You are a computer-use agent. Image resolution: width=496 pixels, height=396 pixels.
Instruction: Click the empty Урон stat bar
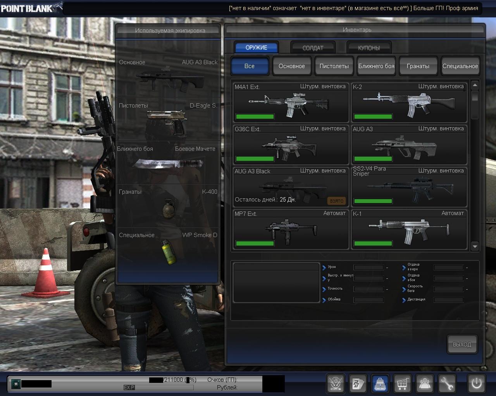click(369, 267)
